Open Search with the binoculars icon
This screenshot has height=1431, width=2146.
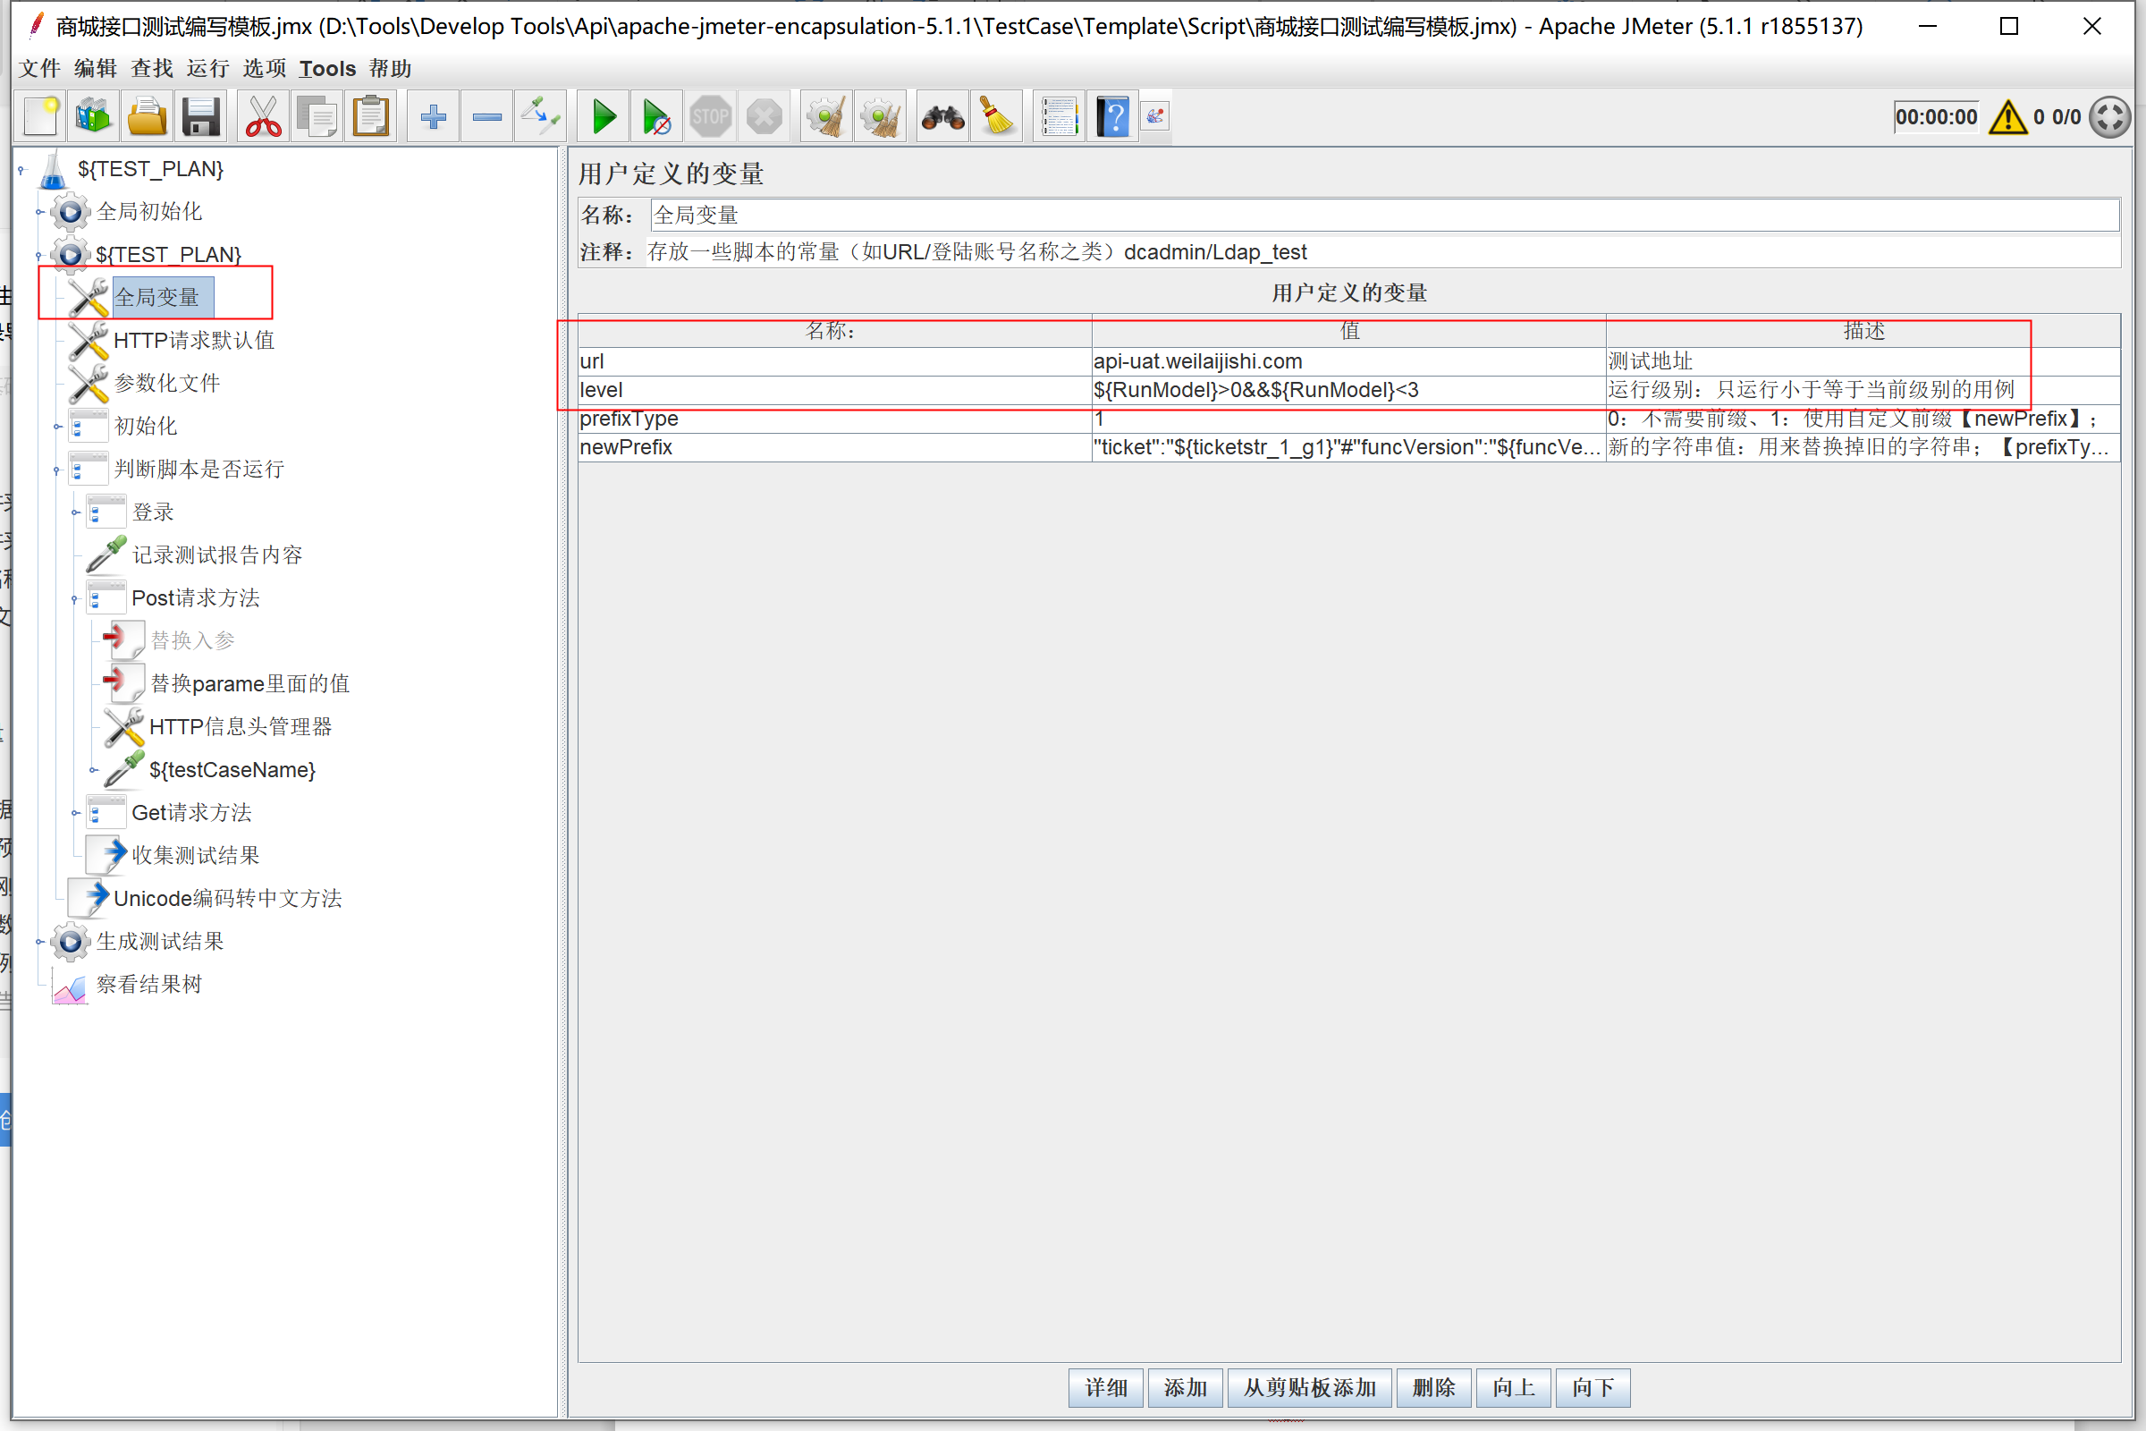click(942, 117)
